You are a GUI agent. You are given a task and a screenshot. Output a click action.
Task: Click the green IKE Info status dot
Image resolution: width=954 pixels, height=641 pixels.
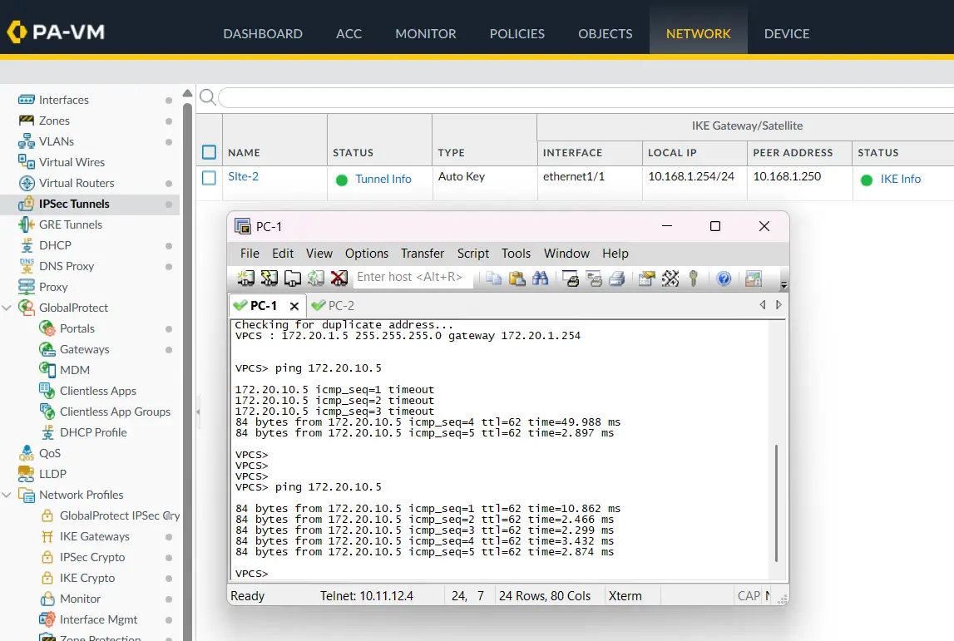tap(867, 180)
